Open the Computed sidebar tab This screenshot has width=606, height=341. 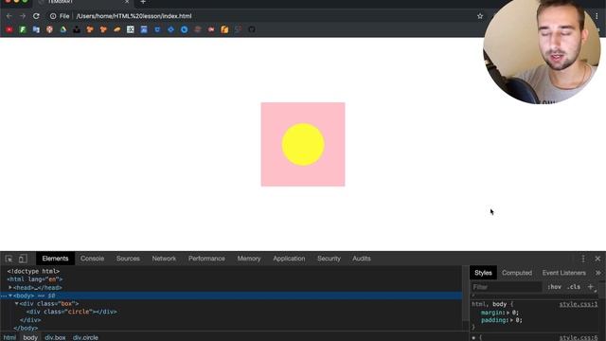point(517,273)
